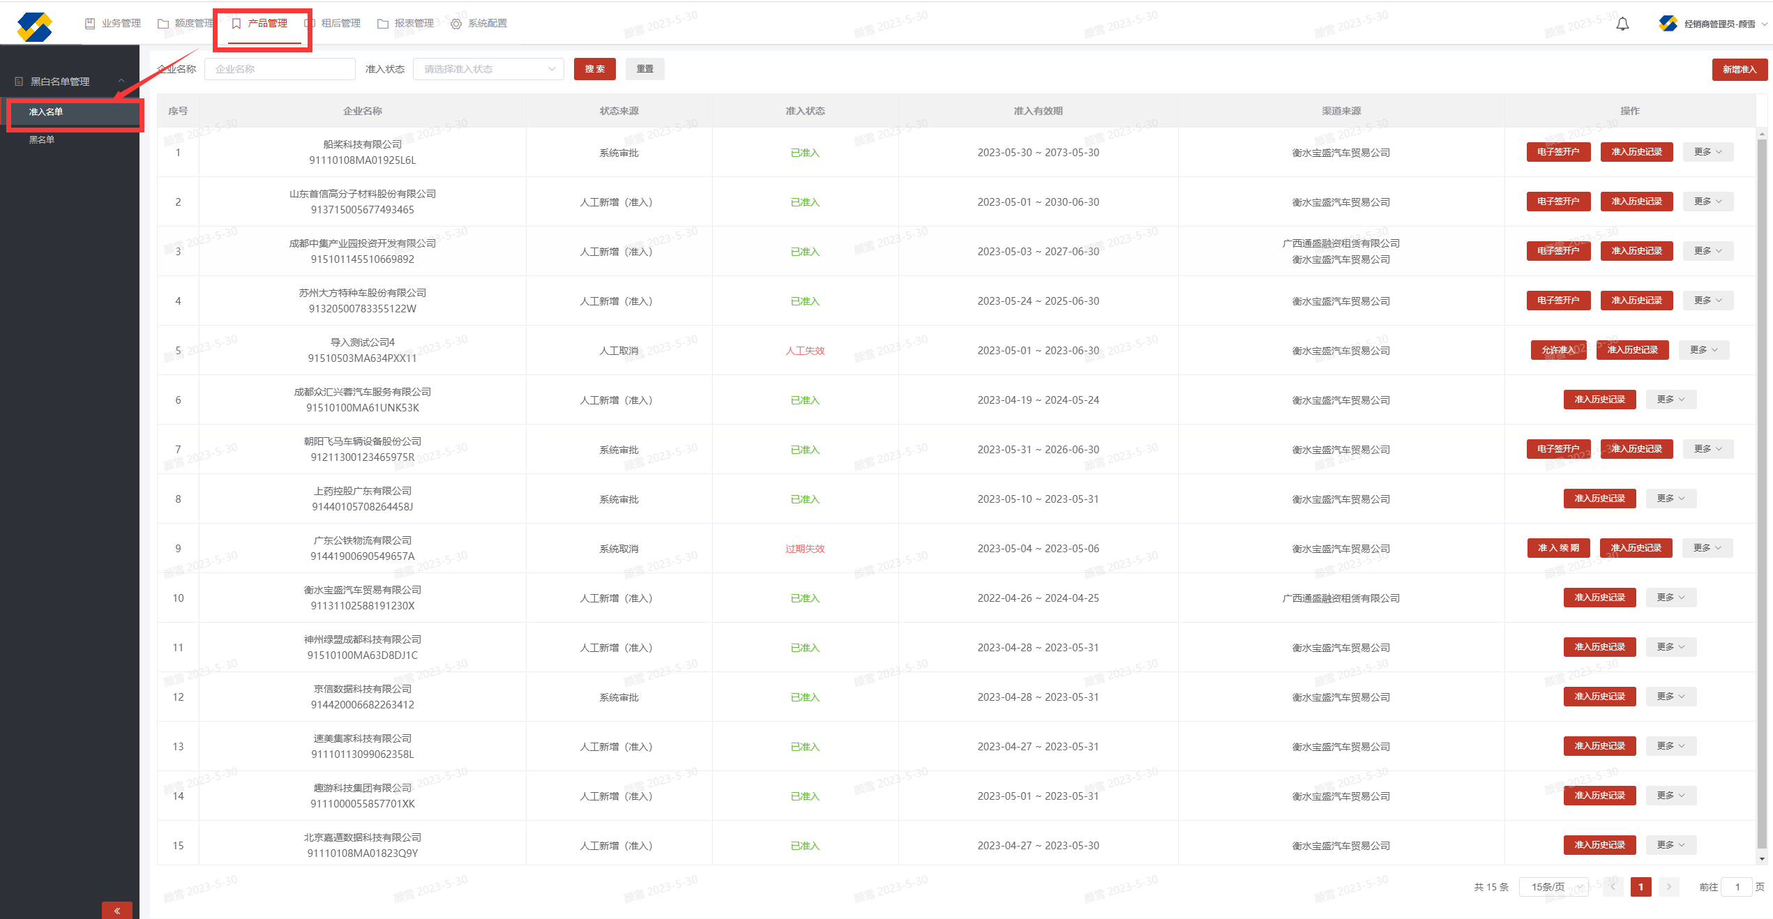
Task: Click 准入续期 button for 广东公铁物流
Action: click(1558, 548)
